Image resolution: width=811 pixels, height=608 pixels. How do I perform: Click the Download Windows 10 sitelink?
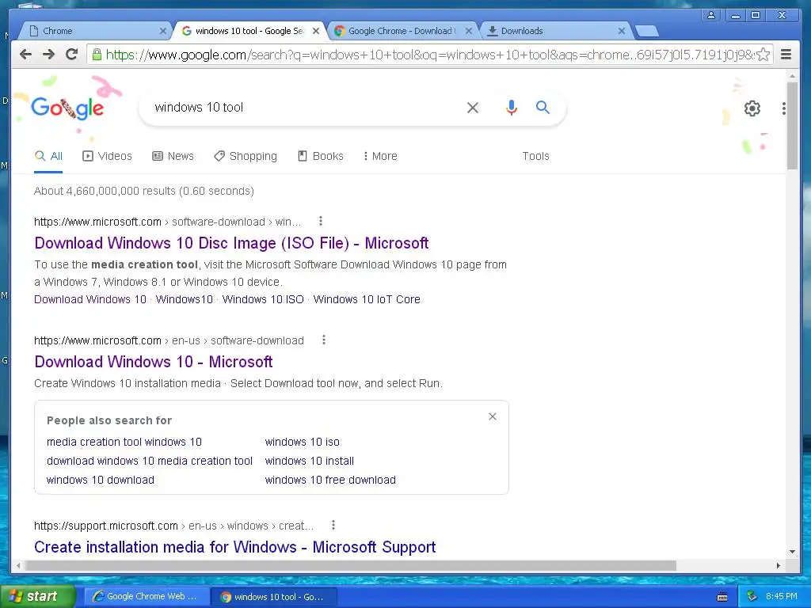coord(90,299)
